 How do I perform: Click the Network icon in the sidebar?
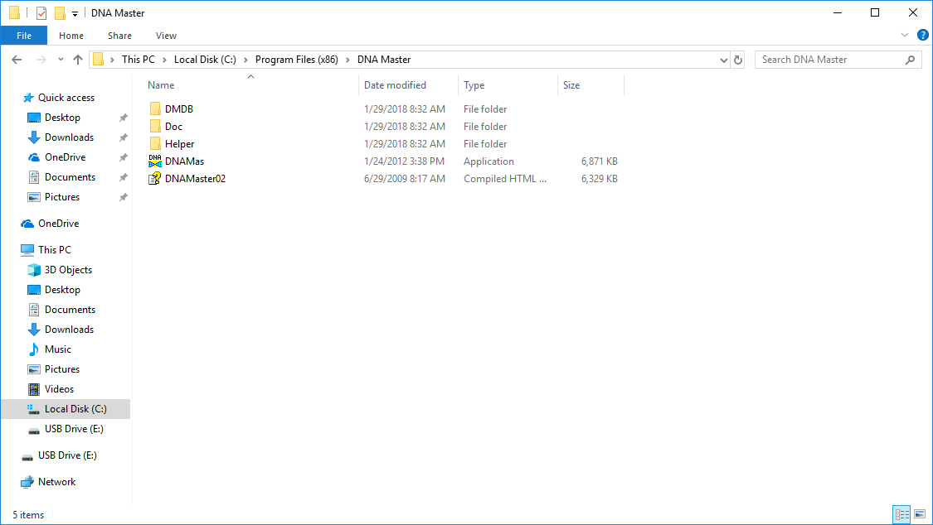coord(27,482)
